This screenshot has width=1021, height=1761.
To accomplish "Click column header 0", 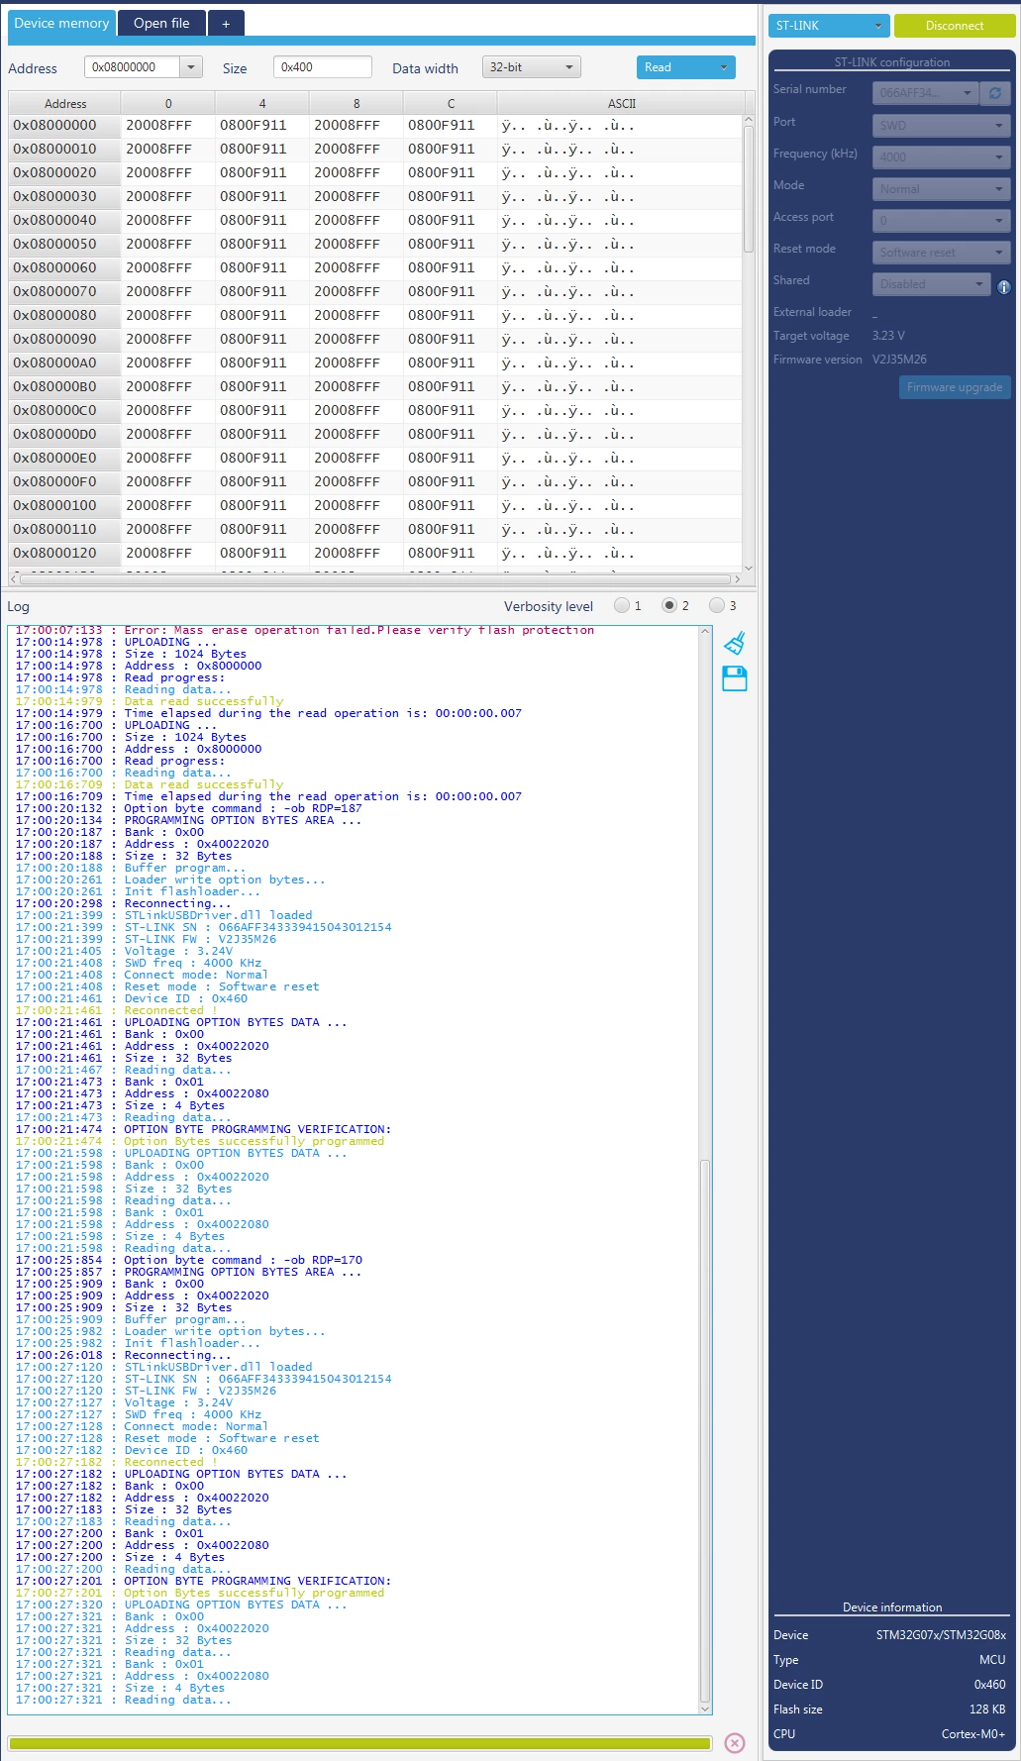I will click(168, 103).
